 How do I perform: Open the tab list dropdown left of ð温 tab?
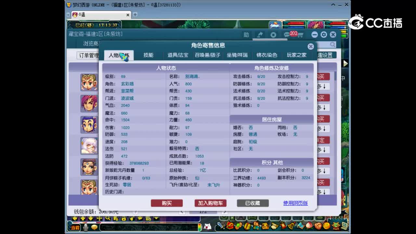coord(68,15)
